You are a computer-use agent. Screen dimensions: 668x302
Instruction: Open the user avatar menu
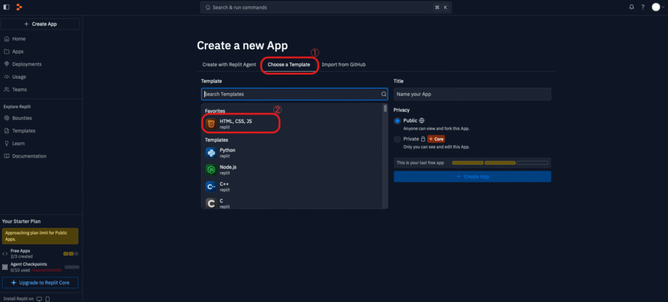[656, 7]
